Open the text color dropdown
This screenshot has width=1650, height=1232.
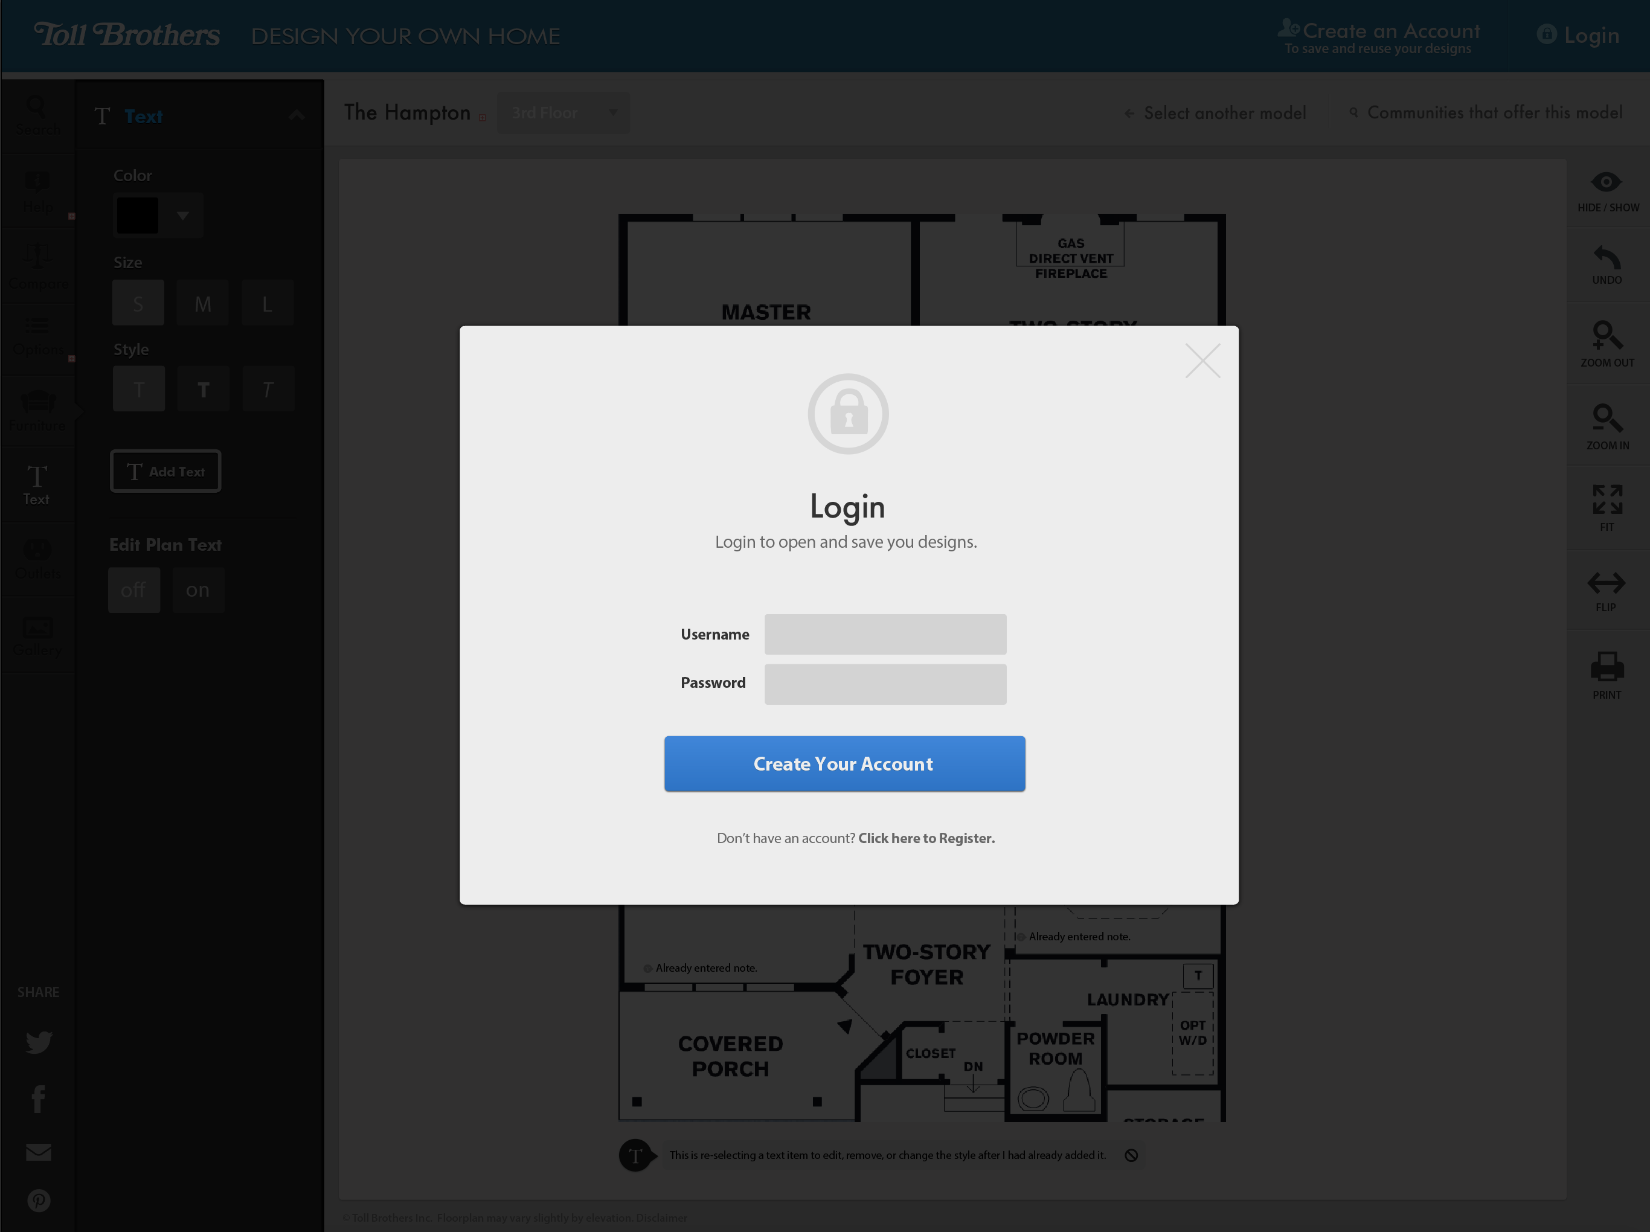tap(182, 215)
